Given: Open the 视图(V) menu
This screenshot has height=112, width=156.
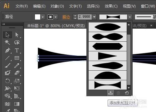Looking at the screenshot, I should click(129, 6).
